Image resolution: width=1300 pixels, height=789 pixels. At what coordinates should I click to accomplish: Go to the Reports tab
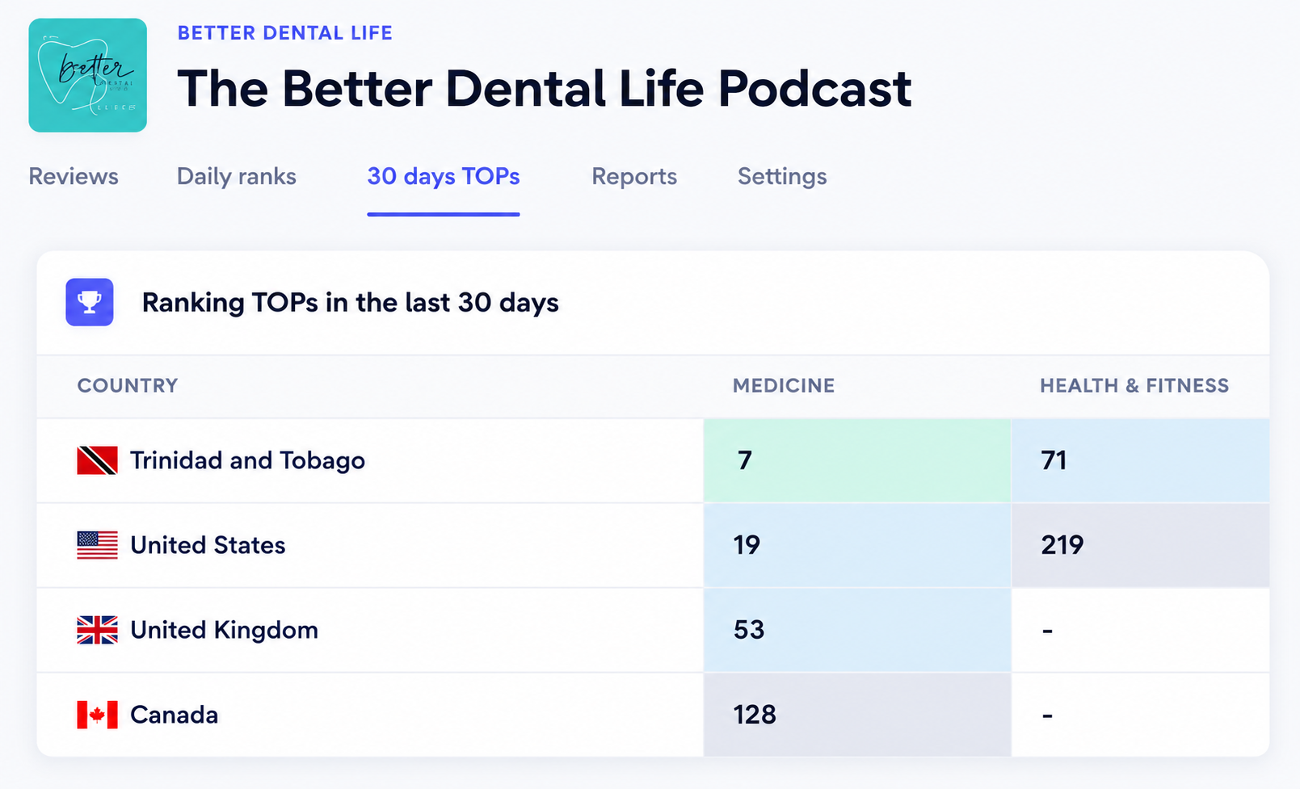point(634,176)
